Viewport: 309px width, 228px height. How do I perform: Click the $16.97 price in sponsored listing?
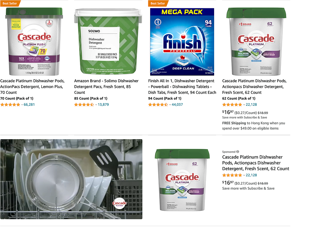tap(228, 183)
